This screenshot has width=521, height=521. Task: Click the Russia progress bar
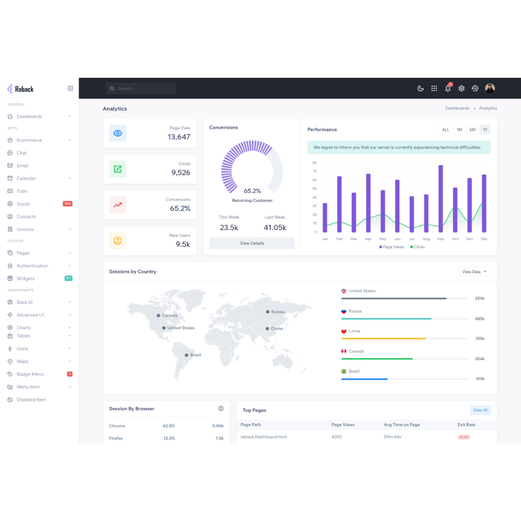click(x=405, y=319)
